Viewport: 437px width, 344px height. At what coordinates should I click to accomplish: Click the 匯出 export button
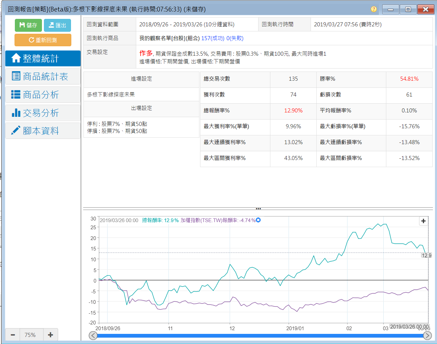(57, 25)
